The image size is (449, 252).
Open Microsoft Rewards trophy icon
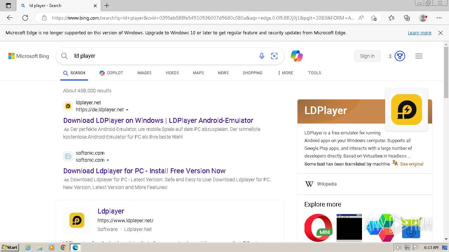pos(400,56)
